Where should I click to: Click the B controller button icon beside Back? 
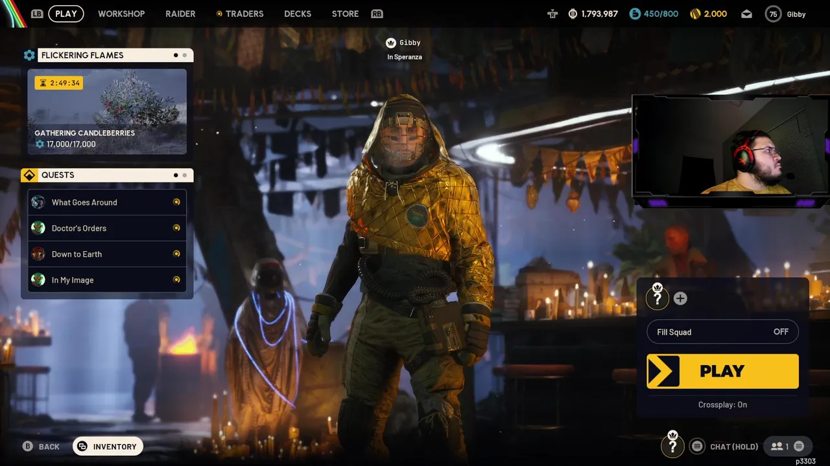point(27,447)
